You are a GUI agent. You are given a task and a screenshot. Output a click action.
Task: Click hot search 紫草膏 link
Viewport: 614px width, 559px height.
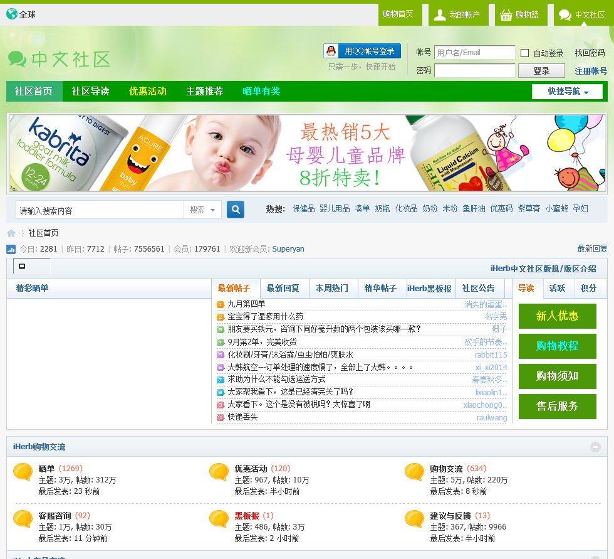click(529, 208)
